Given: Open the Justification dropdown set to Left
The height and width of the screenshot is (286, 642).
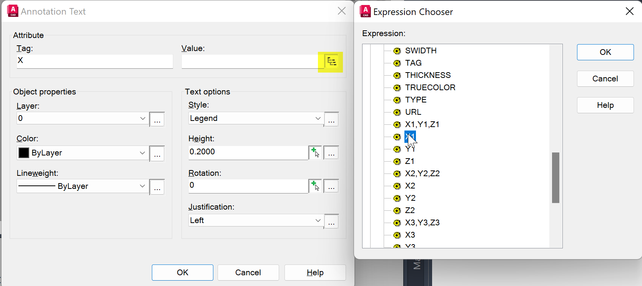Looking at the screenshot, I should point(318,220).
